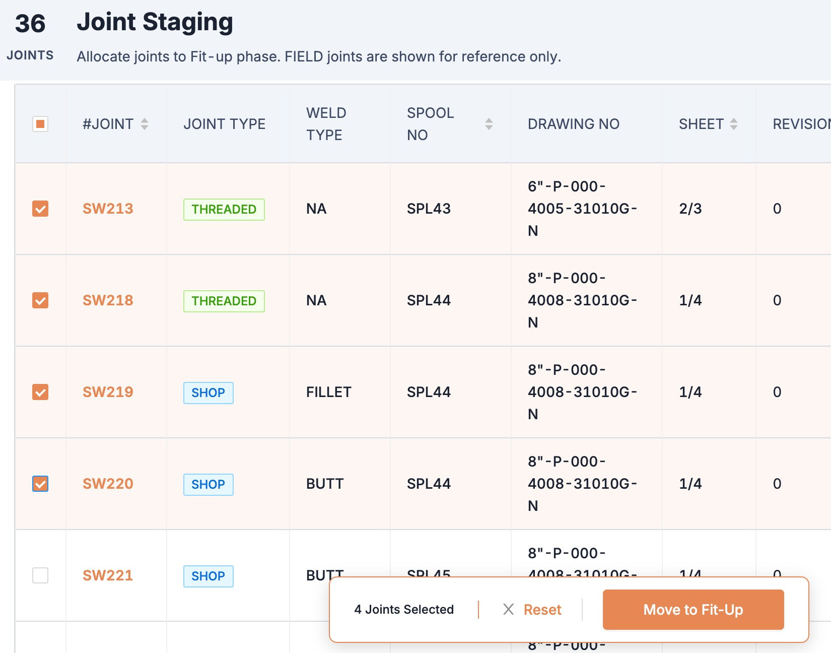The height and width of the screenshot is (653, 831).
Task: Open joint SW220 link
Action: [x=108, y=484]
